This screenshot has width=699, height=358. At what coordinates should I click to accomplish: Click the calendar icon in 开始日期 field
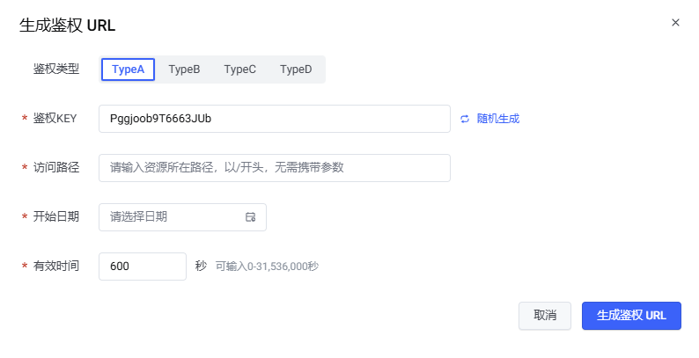tap(251, 217)
